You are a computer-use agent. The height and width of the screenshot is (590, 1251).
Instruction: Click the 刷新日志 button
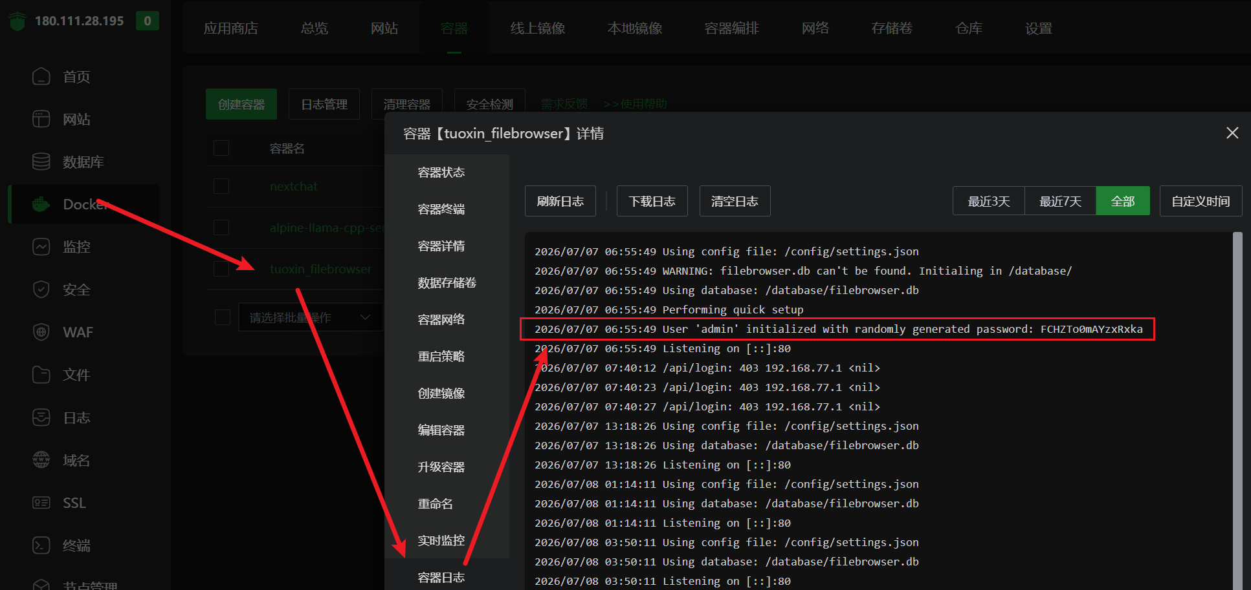click(560, 201)
